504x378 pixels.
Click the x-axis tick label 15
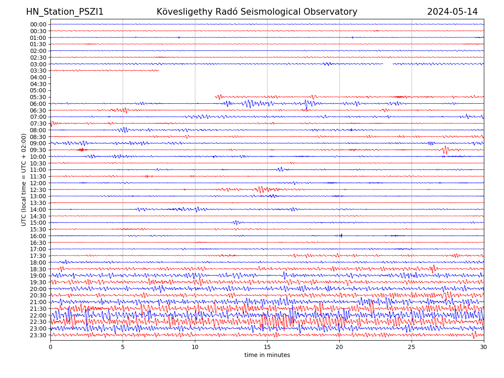267,347
